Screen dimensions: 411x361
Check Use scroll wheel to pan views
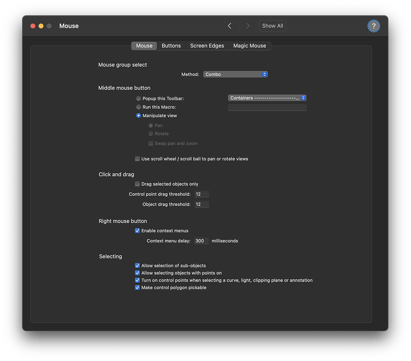coord(137,158)
